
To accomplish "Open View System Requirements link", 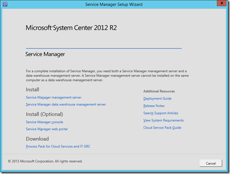I will 163,120.
